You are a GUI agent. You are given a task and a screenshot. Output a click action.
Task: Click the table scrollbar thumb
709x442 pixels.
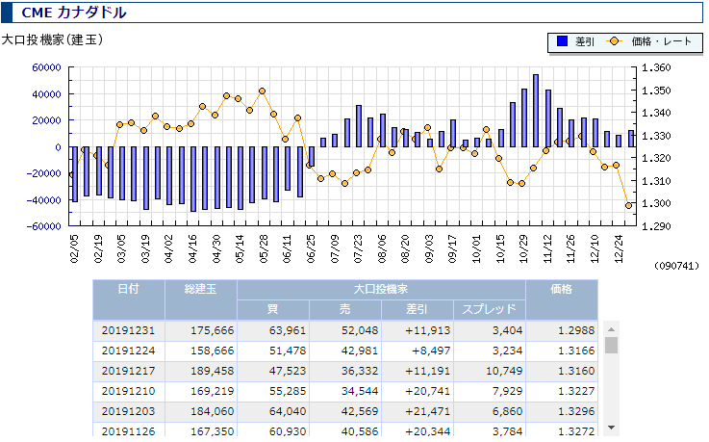tap(611, 345)
